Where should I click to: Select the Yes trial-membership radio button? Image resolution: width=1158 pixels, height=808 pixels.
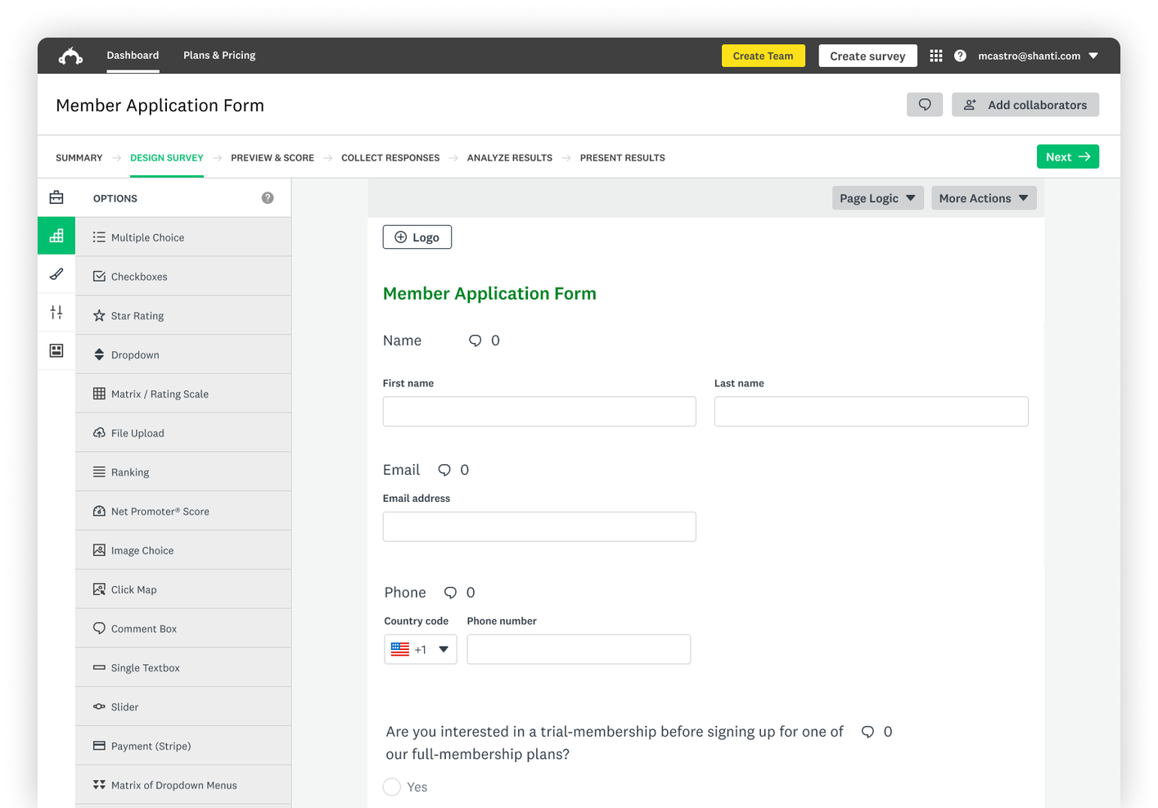click(391, 786)
